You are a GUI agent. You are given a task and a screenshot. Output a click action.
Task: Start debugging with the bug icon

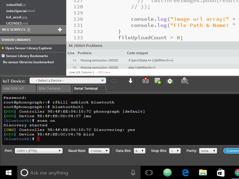[x=170, y=81]
